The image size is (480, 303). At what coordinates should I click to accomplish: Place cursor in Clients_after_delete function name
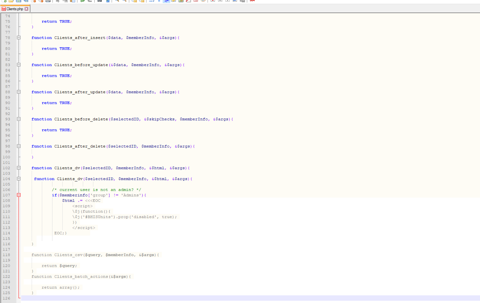point(80,146)
